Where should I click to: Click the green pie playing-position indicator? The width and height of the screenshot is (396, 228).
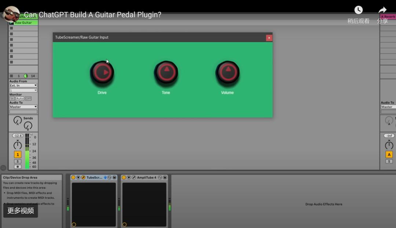pos(26,76)
